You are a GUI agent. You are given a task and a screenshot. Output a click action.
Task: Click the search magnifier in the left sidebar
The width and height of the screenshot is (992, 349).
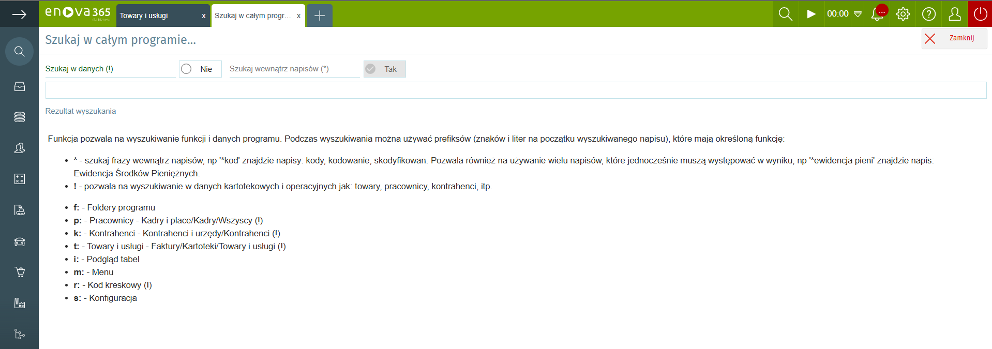coord(19,51)
